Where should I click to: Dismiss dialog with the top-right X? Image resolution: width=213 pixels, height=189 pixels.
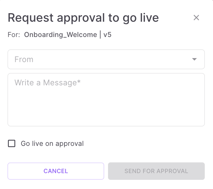pos(196,18)
